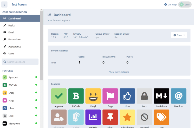The height and width of the screenshot is (128, 194).
Task: Open the Likes feature tile
Action: click(x=127, y=96)
